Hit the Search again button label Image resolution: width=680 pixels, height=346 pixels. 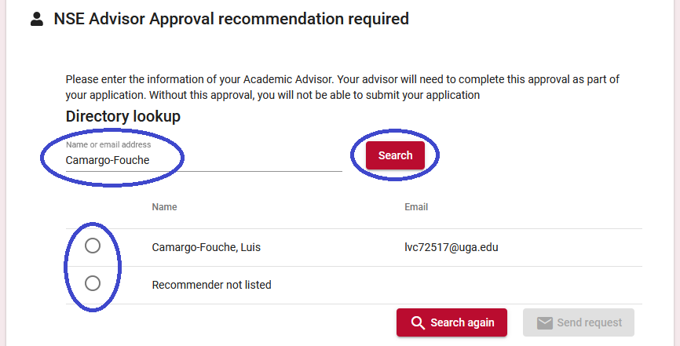pos(462,322)
